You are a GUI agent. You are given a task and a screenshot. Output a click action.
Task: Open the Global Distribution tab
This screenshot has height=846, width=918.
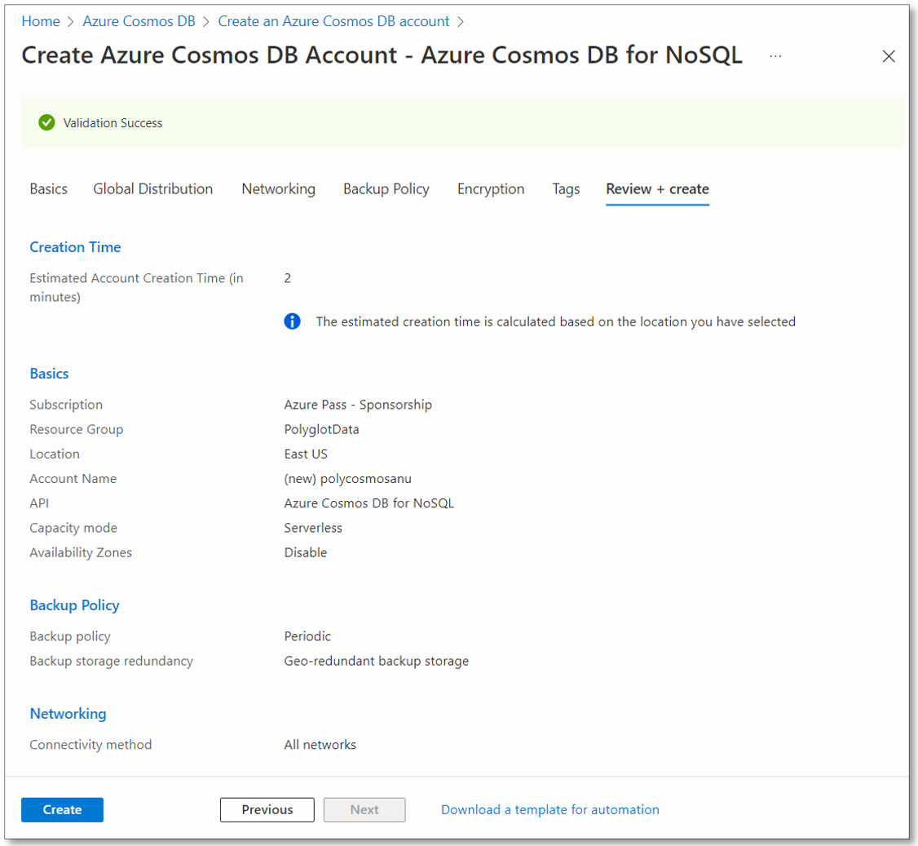[152, 188]
